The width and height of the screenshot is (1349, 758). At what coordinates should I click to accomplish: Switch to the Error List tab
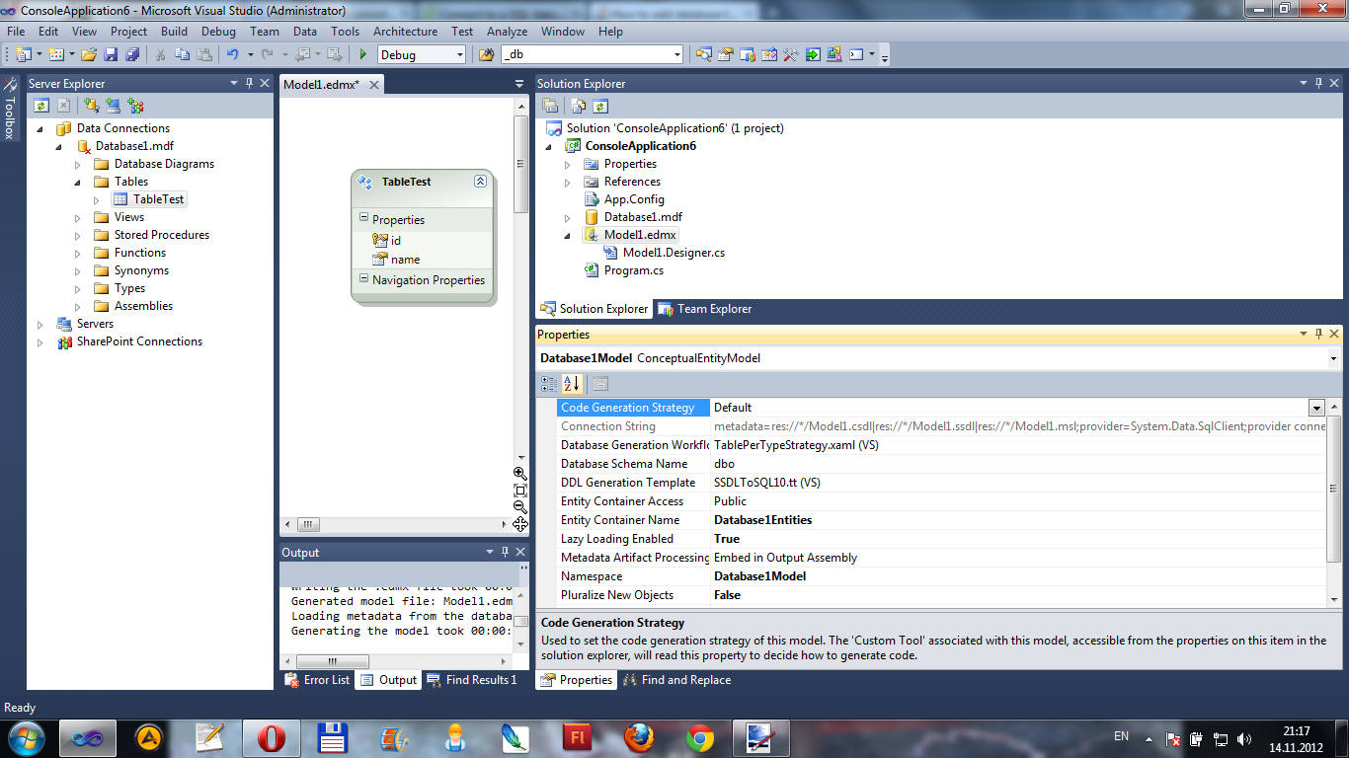pos(317,680)
